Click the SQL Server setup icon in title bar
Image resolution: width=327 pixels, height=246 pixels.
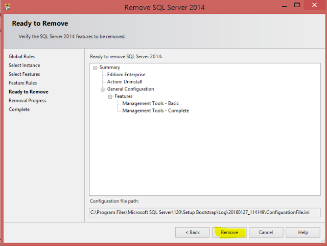point(8,7)
